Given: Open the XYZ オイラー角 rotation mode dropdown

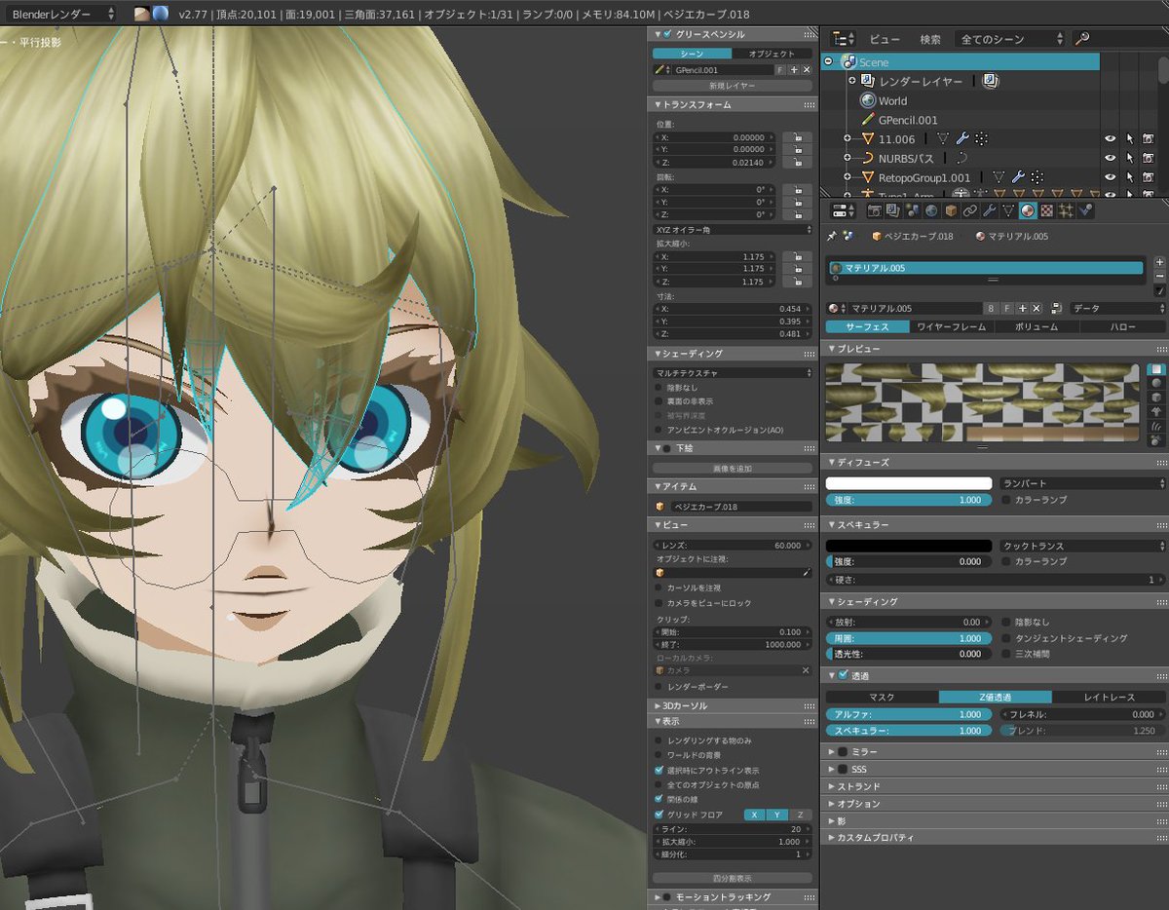Looking at the screenshot, I should point(733,229).
